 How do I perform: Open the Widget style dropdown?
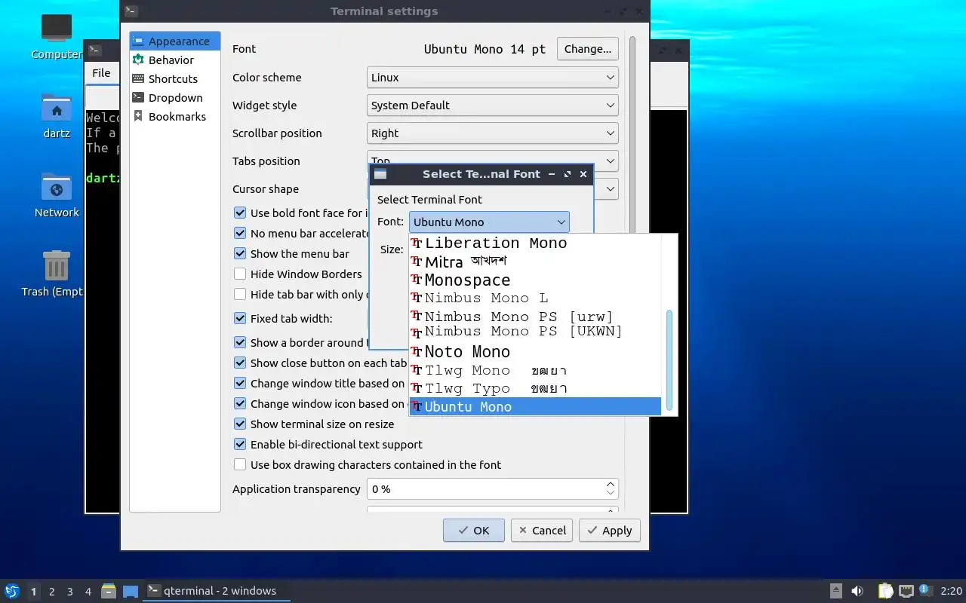[x=493, y=106]
